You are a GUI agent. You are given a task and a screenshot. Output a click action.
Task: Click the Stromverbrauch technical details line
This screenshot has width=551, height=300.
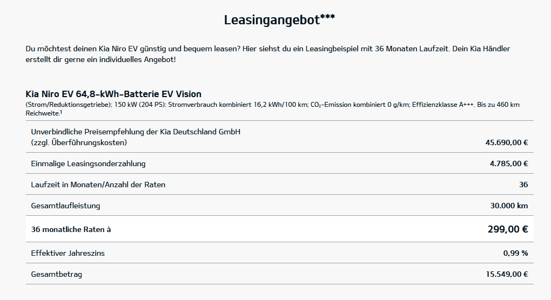[x=272, y=105]
